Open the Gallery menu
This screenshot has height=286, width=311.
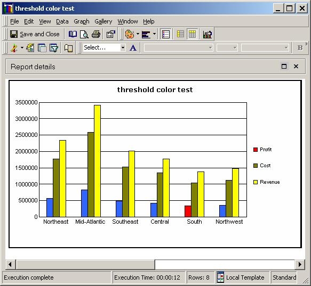[x=103, y=21]
